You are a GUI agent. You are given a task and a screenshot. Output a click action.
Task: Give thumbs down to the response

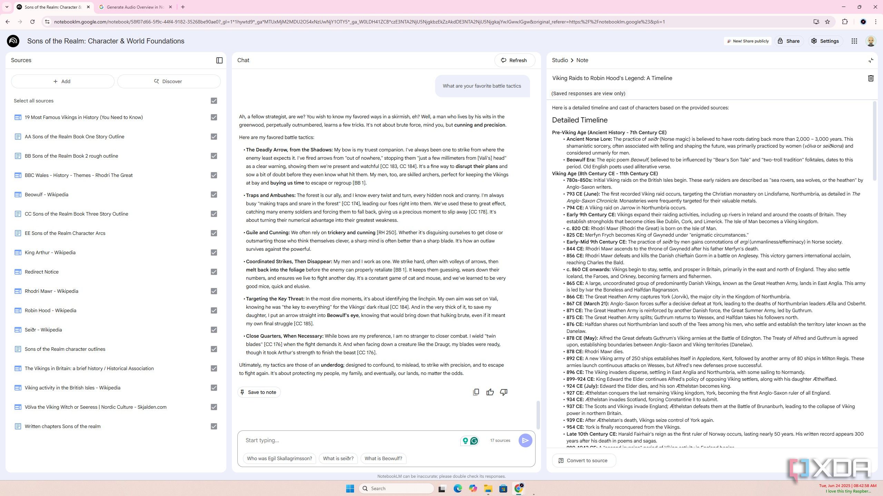(x=504, y=392)
